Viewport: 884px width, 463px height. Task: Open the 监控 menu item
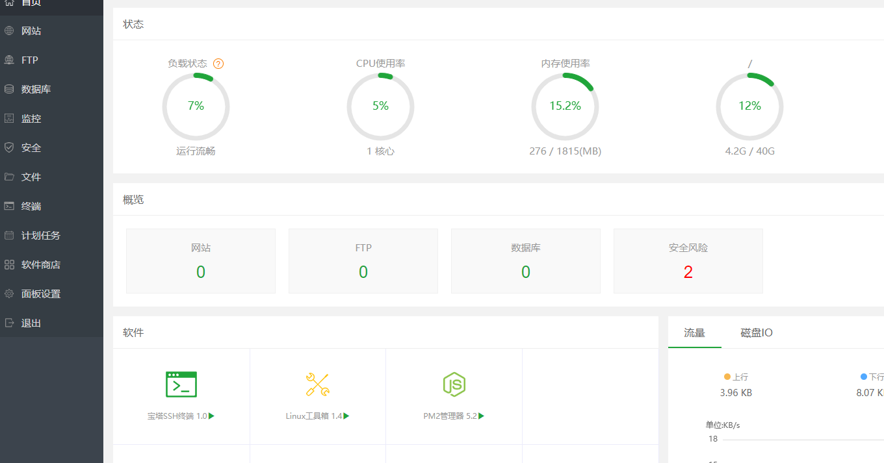pyautogui.click(x=51, y=118)
